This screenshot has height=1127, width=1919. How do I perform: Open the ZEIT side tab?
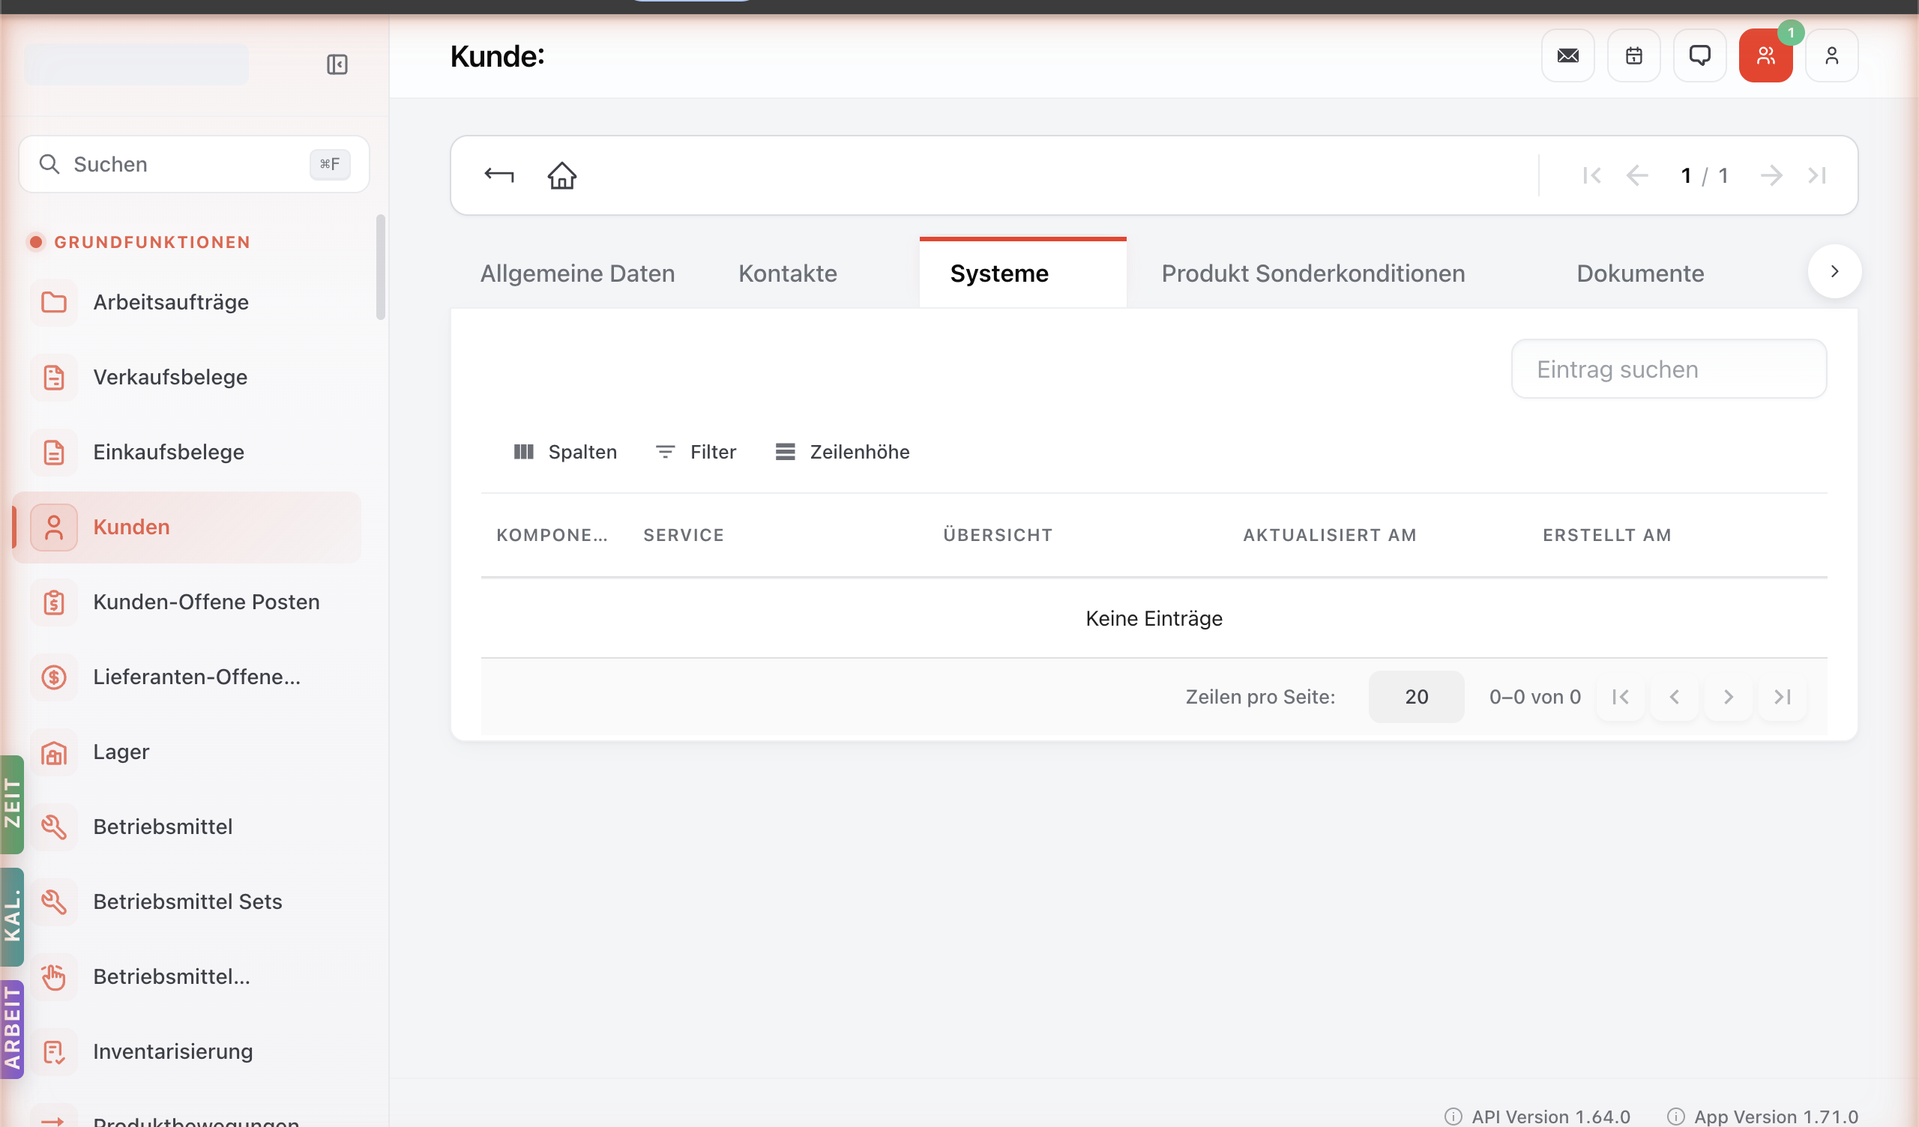pos(12,804)
